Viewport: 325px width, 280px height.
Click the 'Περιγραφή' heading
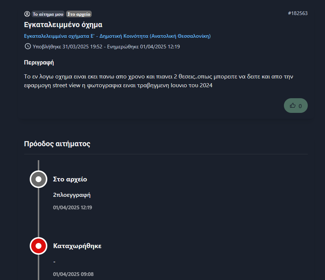point(39,62)
